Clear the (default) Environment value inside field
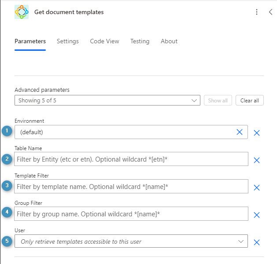Screen dimensions: 277x264 (x=240, y=132)
